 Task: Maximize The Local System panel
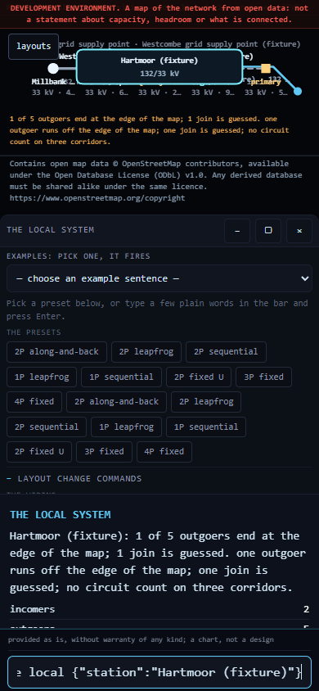[268, 231]
